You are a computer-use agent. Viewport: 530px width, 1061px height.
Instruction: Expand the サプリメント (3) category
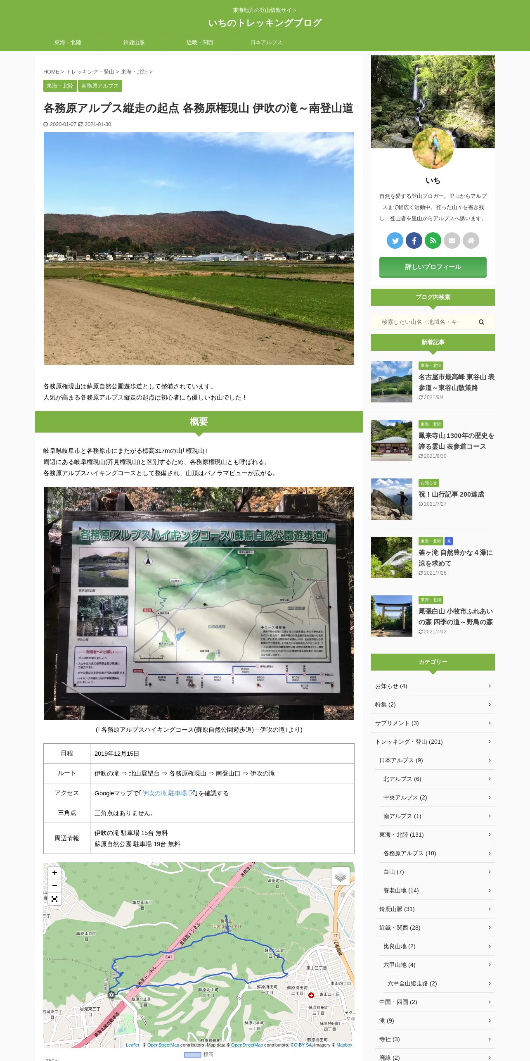(433, 723)
